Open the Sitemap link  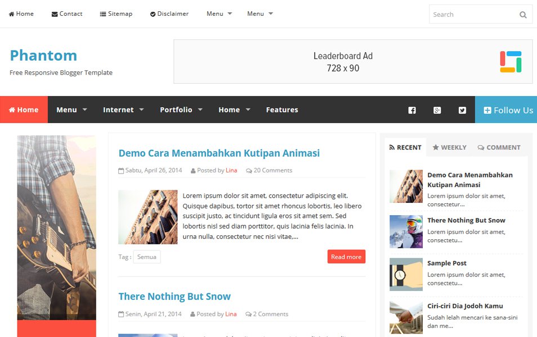116,13
